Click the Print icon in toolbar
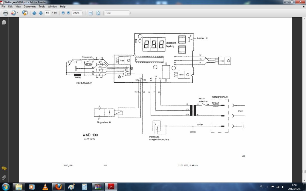 pos(5,13)
